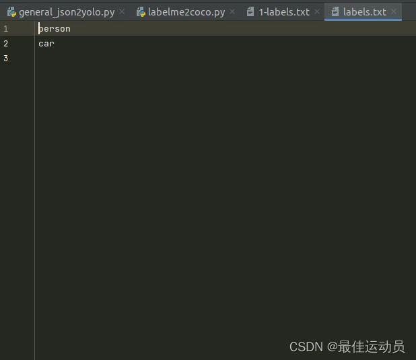Place cursor on the word 'car'
The image size is (416, 360).
[46, 44]
